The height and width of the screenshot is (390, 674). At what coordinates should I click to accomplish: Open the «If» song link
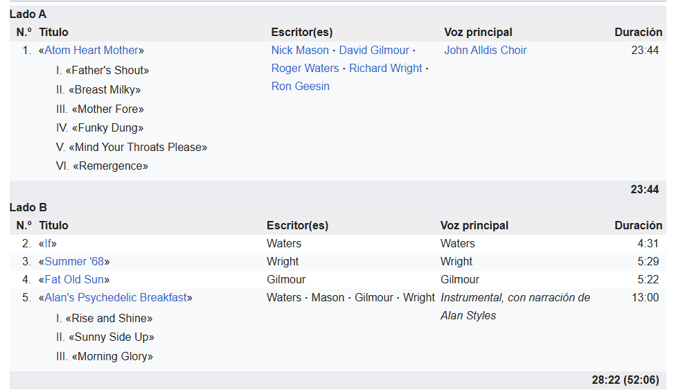click(48, 243)
